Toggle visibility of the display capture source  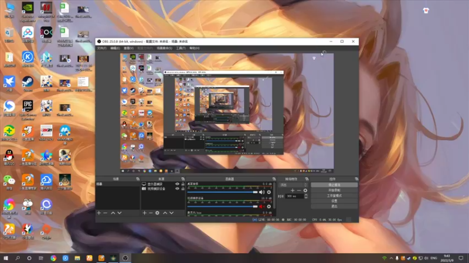coord(177,184)
